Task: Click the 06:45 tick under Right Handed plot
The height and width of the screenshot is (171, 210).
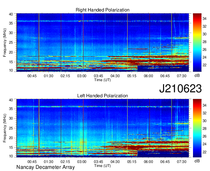Action: pyautogui.click(x=165, y=76)
